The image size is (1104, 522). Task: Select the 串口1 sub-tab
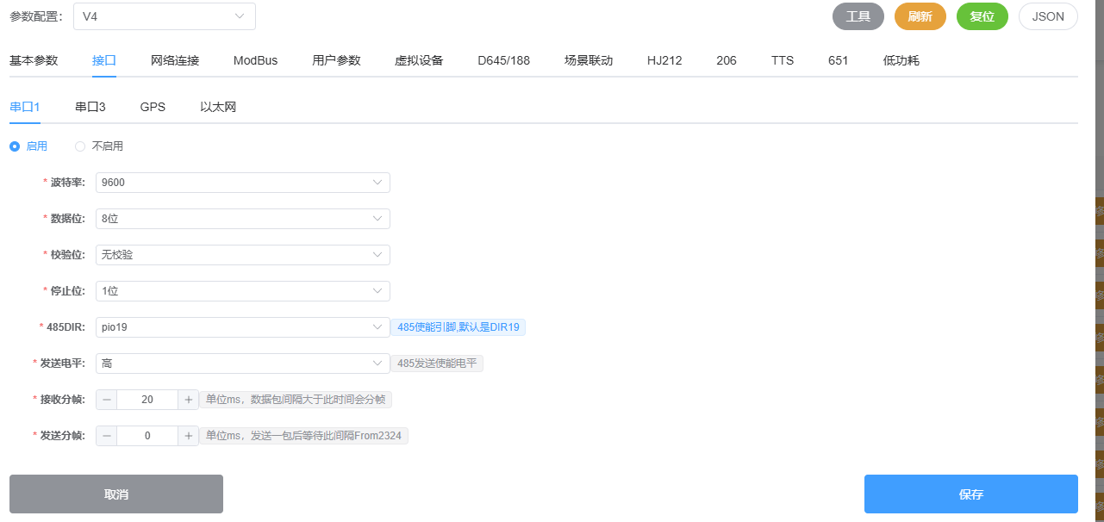[x=25, y=107]
